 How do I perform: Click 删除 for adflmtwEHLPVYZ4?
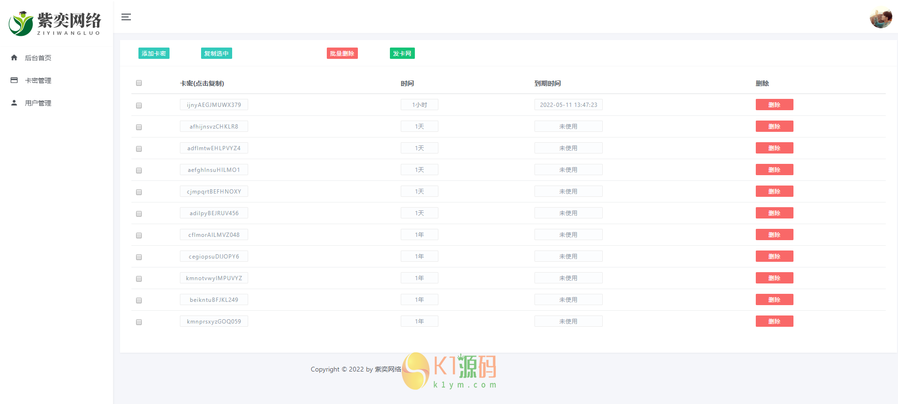point(774,148)
